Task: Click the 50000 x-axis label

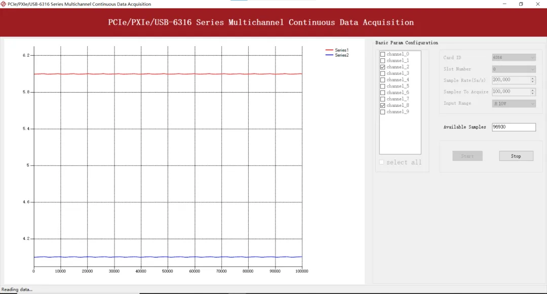Action: 168,271
